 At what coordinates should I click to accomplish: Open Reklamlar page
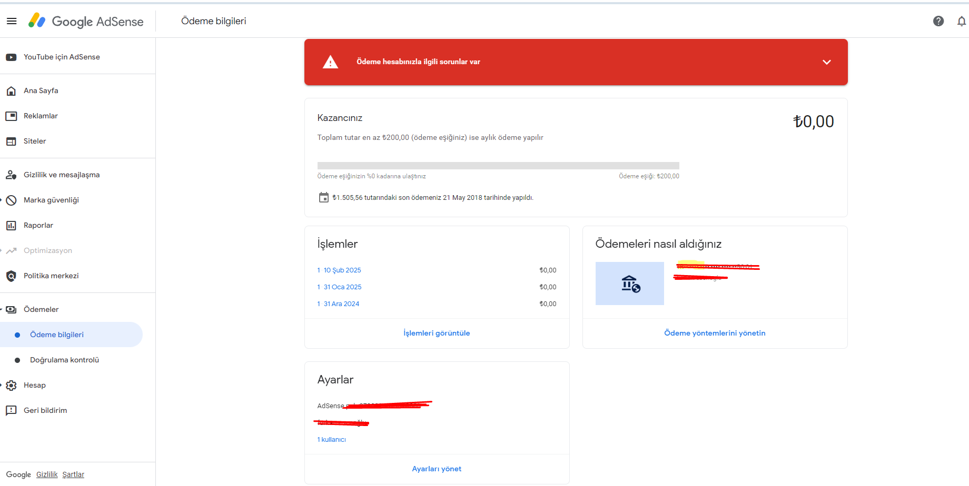[x=41, y=116]
